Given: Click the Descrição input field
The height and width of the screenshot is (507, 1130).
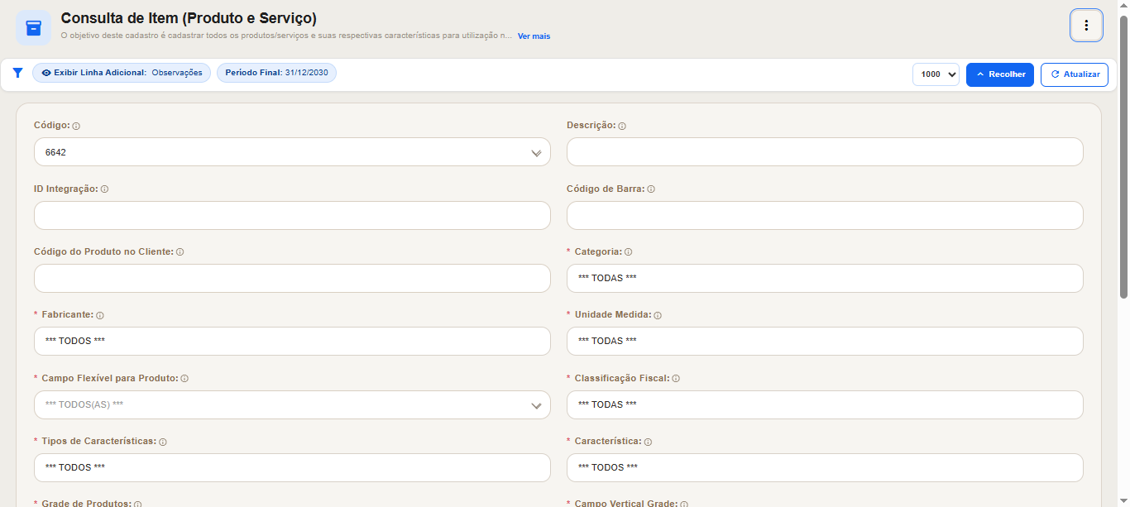Looking at the screenshot, I should coord(825,152).
